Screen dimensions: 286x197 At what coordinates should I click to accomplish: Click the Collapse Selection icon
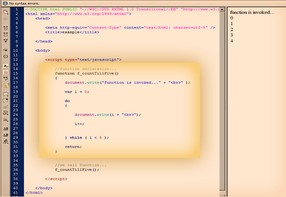coord(6,34)
